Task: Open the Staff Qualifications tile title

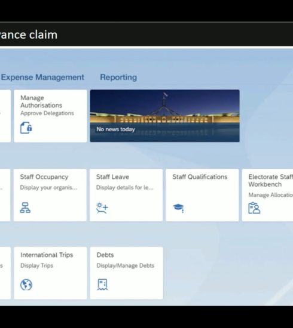Action: (x=200, y=177)
